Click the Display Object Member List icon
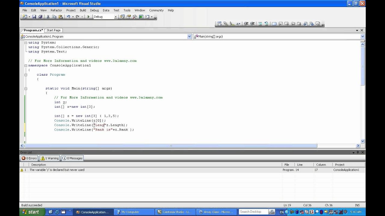The height and width of the screenshot is (216, 385). click(219, 24)
